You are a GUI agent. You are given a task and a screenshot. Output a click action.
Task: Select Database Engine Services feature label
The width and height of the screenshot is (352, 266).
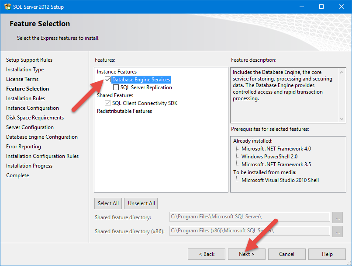pos(141,80)
